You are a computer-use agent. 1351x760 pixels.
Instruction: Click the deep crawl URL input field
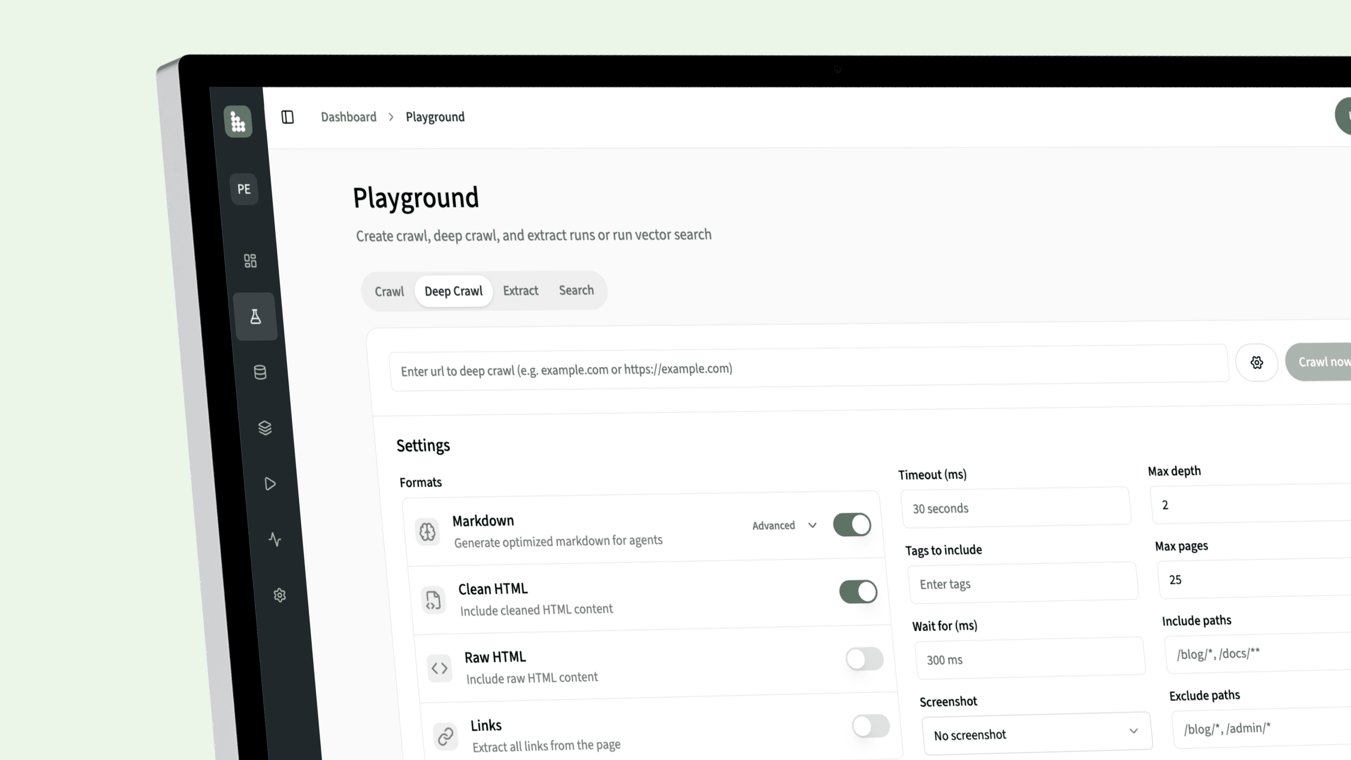click(808, 369)
